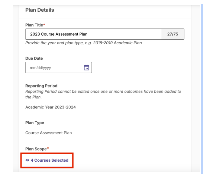This screenshot has height=177, width=203.
Task: Click the red asterisk after Plan Scope
Action: (48, 148)
